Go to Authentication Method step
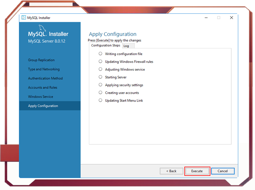This screenshot has height=190, width=255. click(45, 78)
